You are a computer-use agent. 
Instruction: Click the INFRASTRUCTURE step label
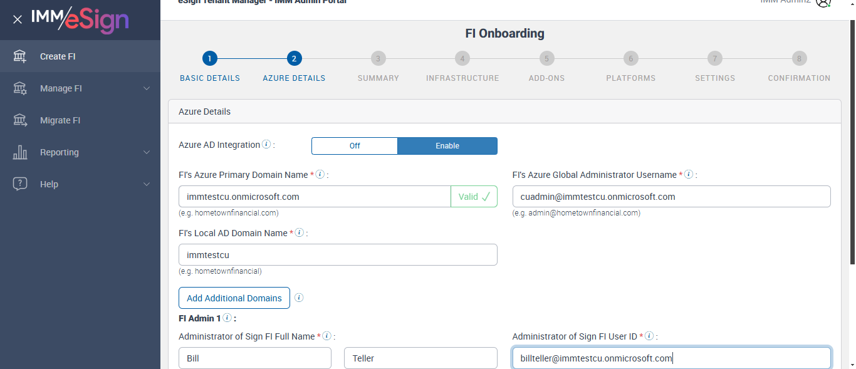tap(462, 78)
